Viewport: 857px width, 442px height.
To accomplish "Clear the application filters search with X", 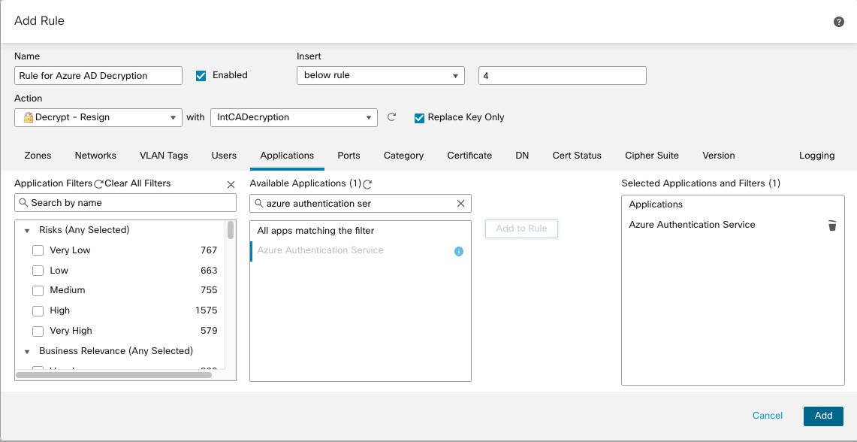I will click(231, 184).
